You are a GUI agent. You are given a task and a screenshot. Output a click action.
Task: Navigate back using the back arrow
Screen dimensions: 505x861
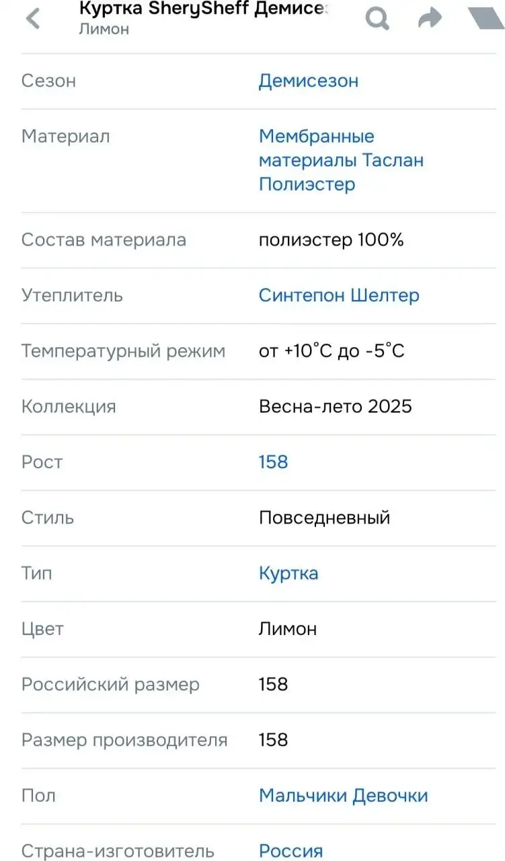point(32,19)
